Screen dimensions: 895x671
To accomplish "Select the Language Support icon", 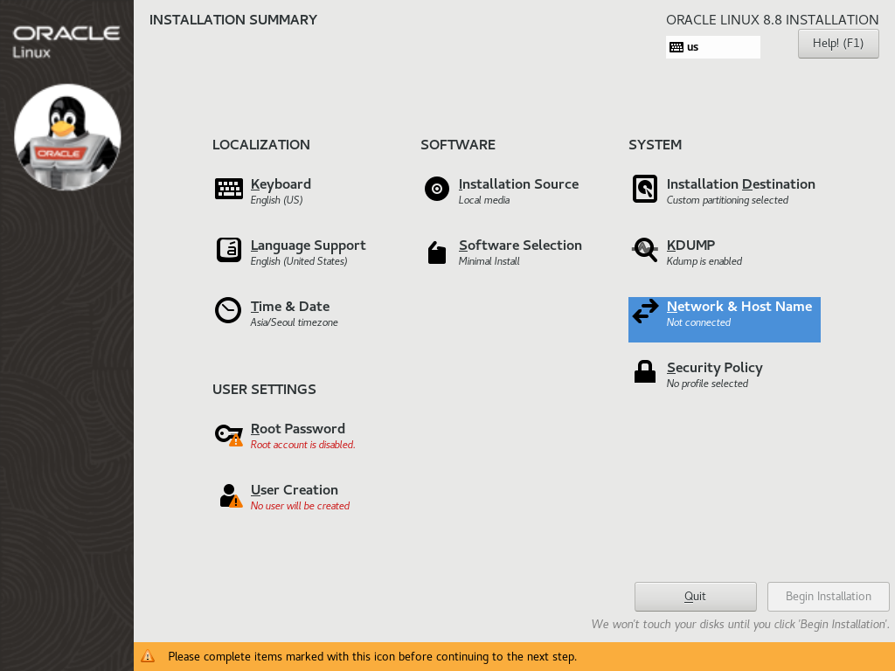I will pyautogui.click(x=228, y=250).
